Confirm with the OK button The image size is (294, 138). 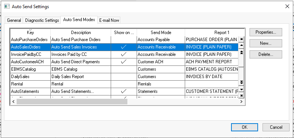pos(244,127)
